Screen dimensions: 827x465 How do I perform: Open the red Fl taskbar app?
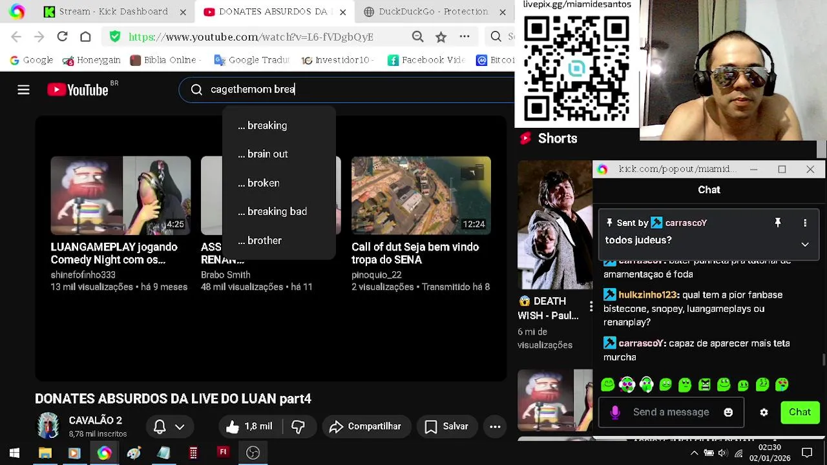(223, 453)
